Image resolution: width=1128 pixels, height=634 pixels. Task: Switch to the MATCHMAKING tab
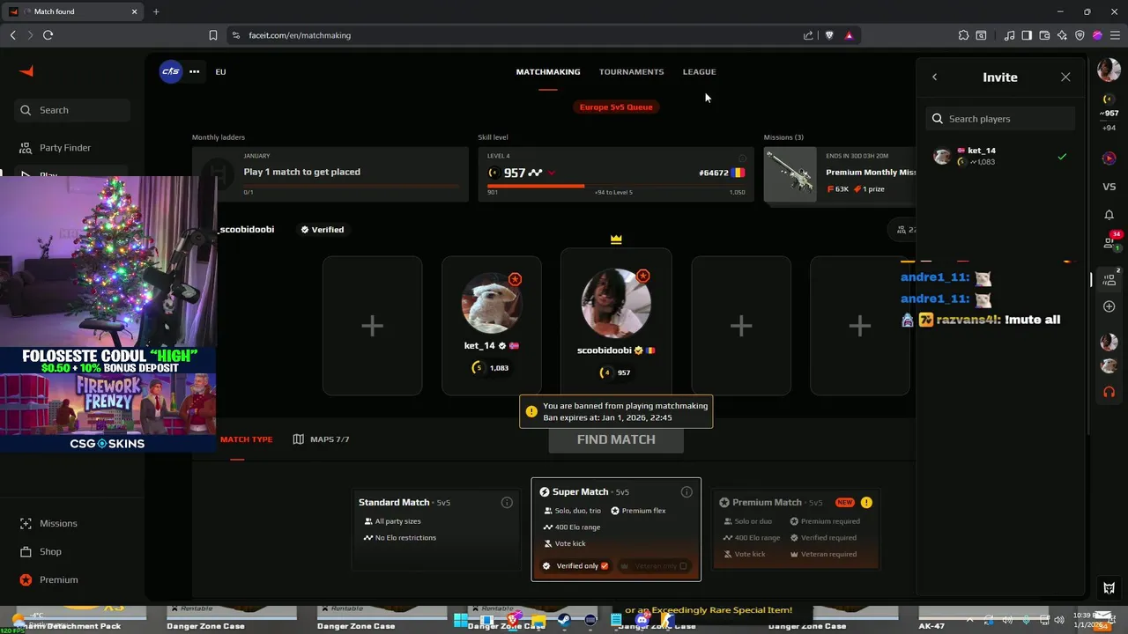pos(548,72)
